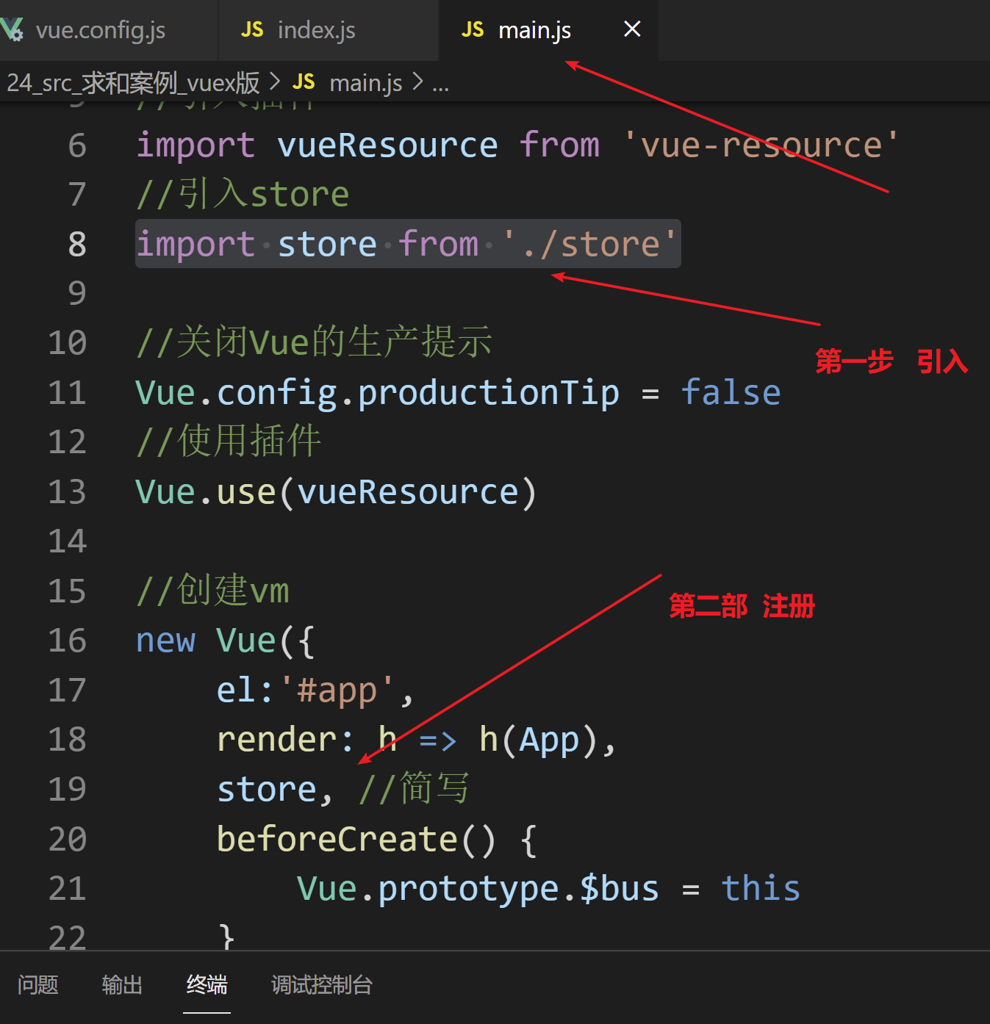The width and height of the screenshot is (990, 1024).
Task: Open the 调试控制台 panel tab
Action: (322, 984)
